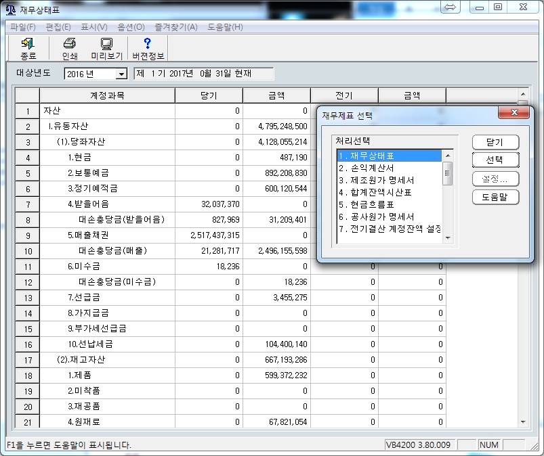544x456 pixels.
Task: Open the 즐겨찾기(A) menu
Action: [x=175, y=27]
